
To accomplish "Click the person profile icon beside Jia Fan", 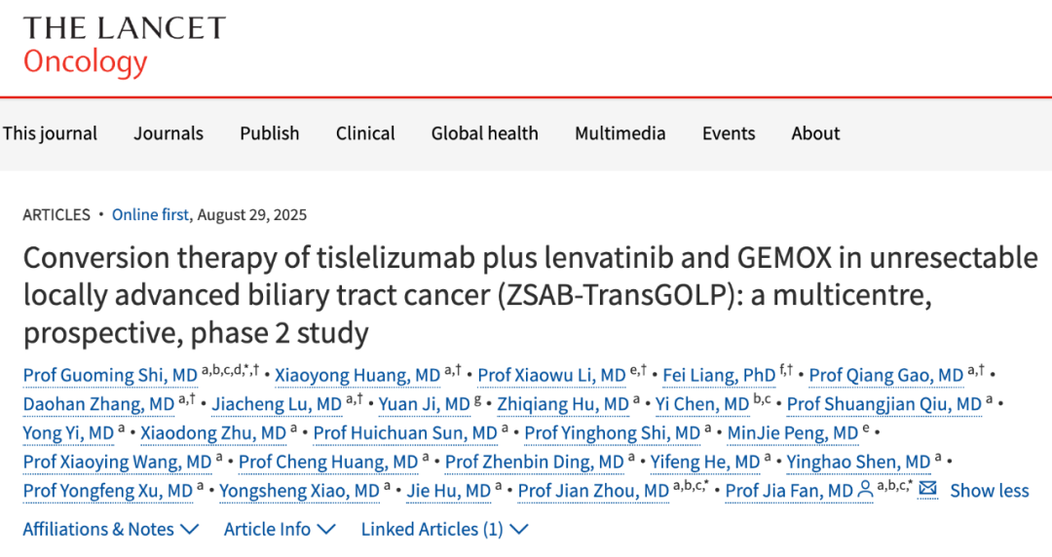I will coord(866,491).
